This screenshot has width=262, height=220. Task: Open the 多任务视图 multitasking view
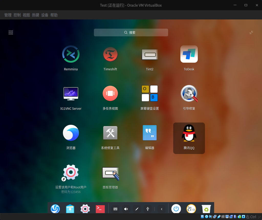(x=110, y=94)
